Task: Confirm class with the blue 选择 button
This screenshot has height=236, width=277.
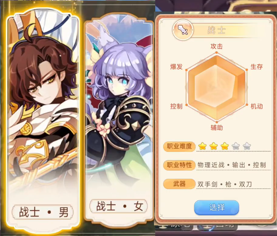Action: click(217, 207)
